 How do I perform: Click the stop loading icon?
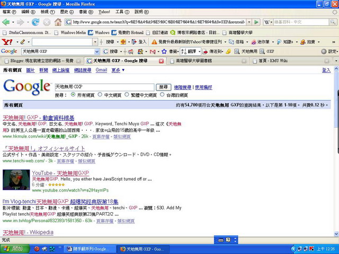pyautogui.click(x=47, y=22)
